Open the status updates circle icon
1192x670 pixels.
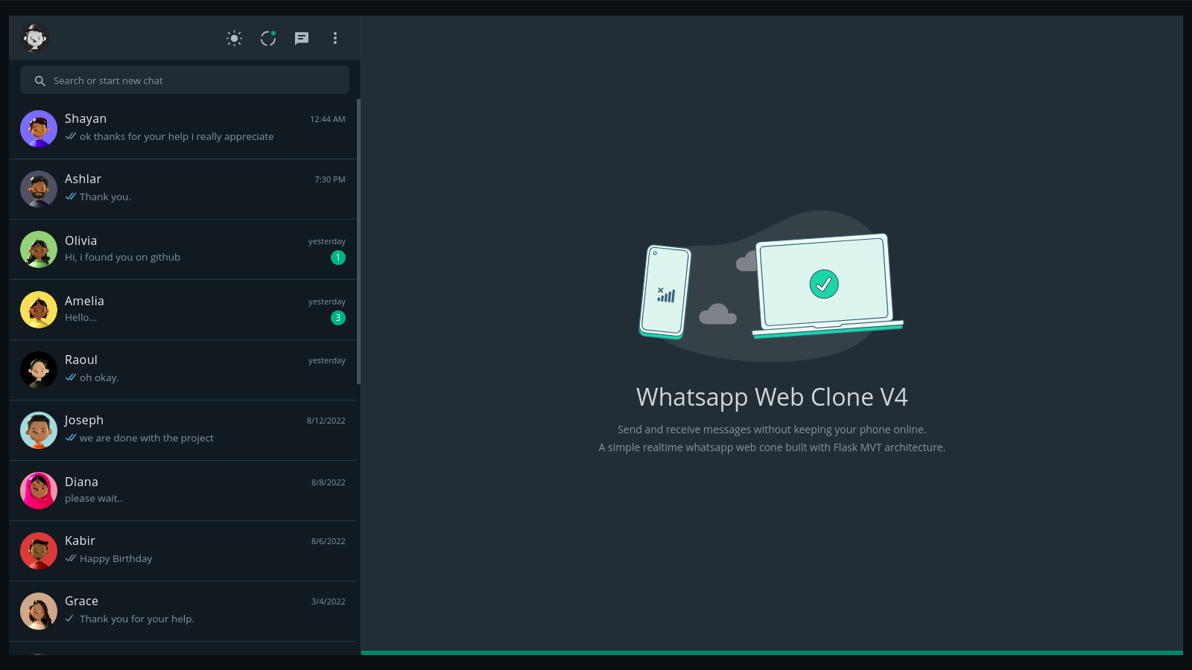point(268,38)
